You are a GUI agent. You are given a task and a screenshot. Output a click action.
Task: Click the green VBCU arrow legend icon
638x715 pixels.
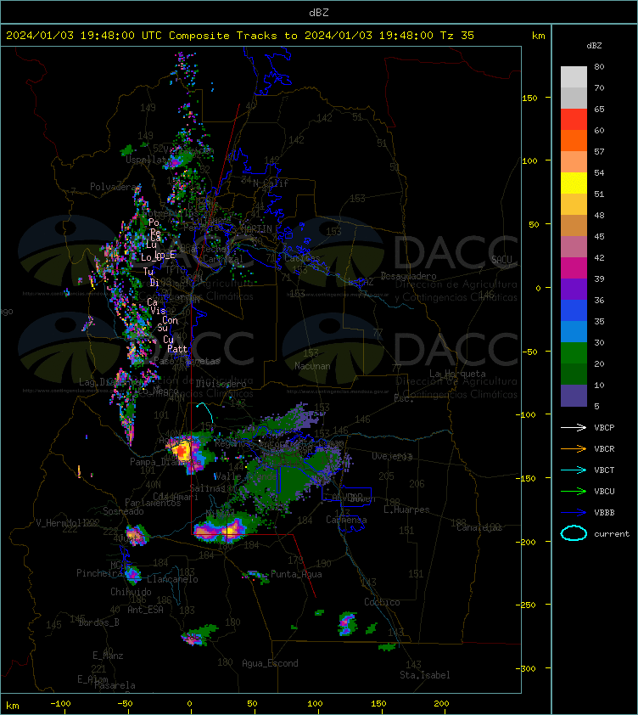point(574,491)
